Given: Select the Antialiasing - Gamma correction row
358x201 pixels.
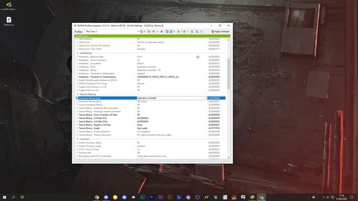Looking at the screenshot, I should tap(150, 60).
